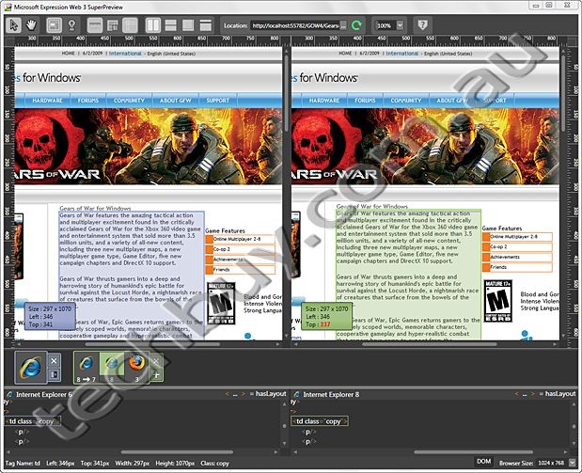Click IE6 DOM pane horizontal scrollbar
The width and height of the screenshot is (582, 473).
pos(177,452)
